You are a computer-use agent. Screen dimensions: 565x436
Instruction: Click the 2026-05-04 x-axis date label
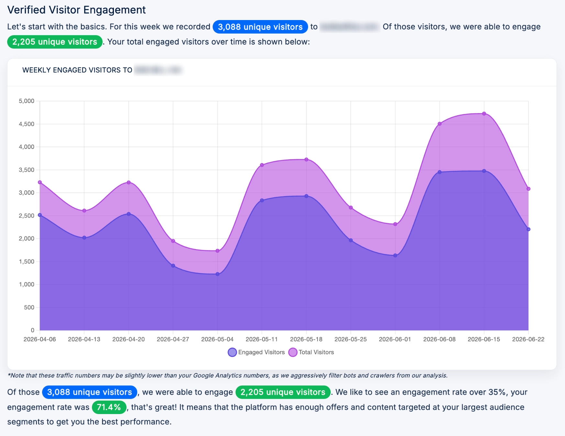[217, 339]
